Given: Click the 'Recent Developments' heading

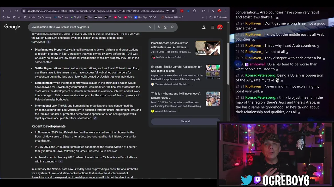Looking at the screenshot, I should pos(49,126).
